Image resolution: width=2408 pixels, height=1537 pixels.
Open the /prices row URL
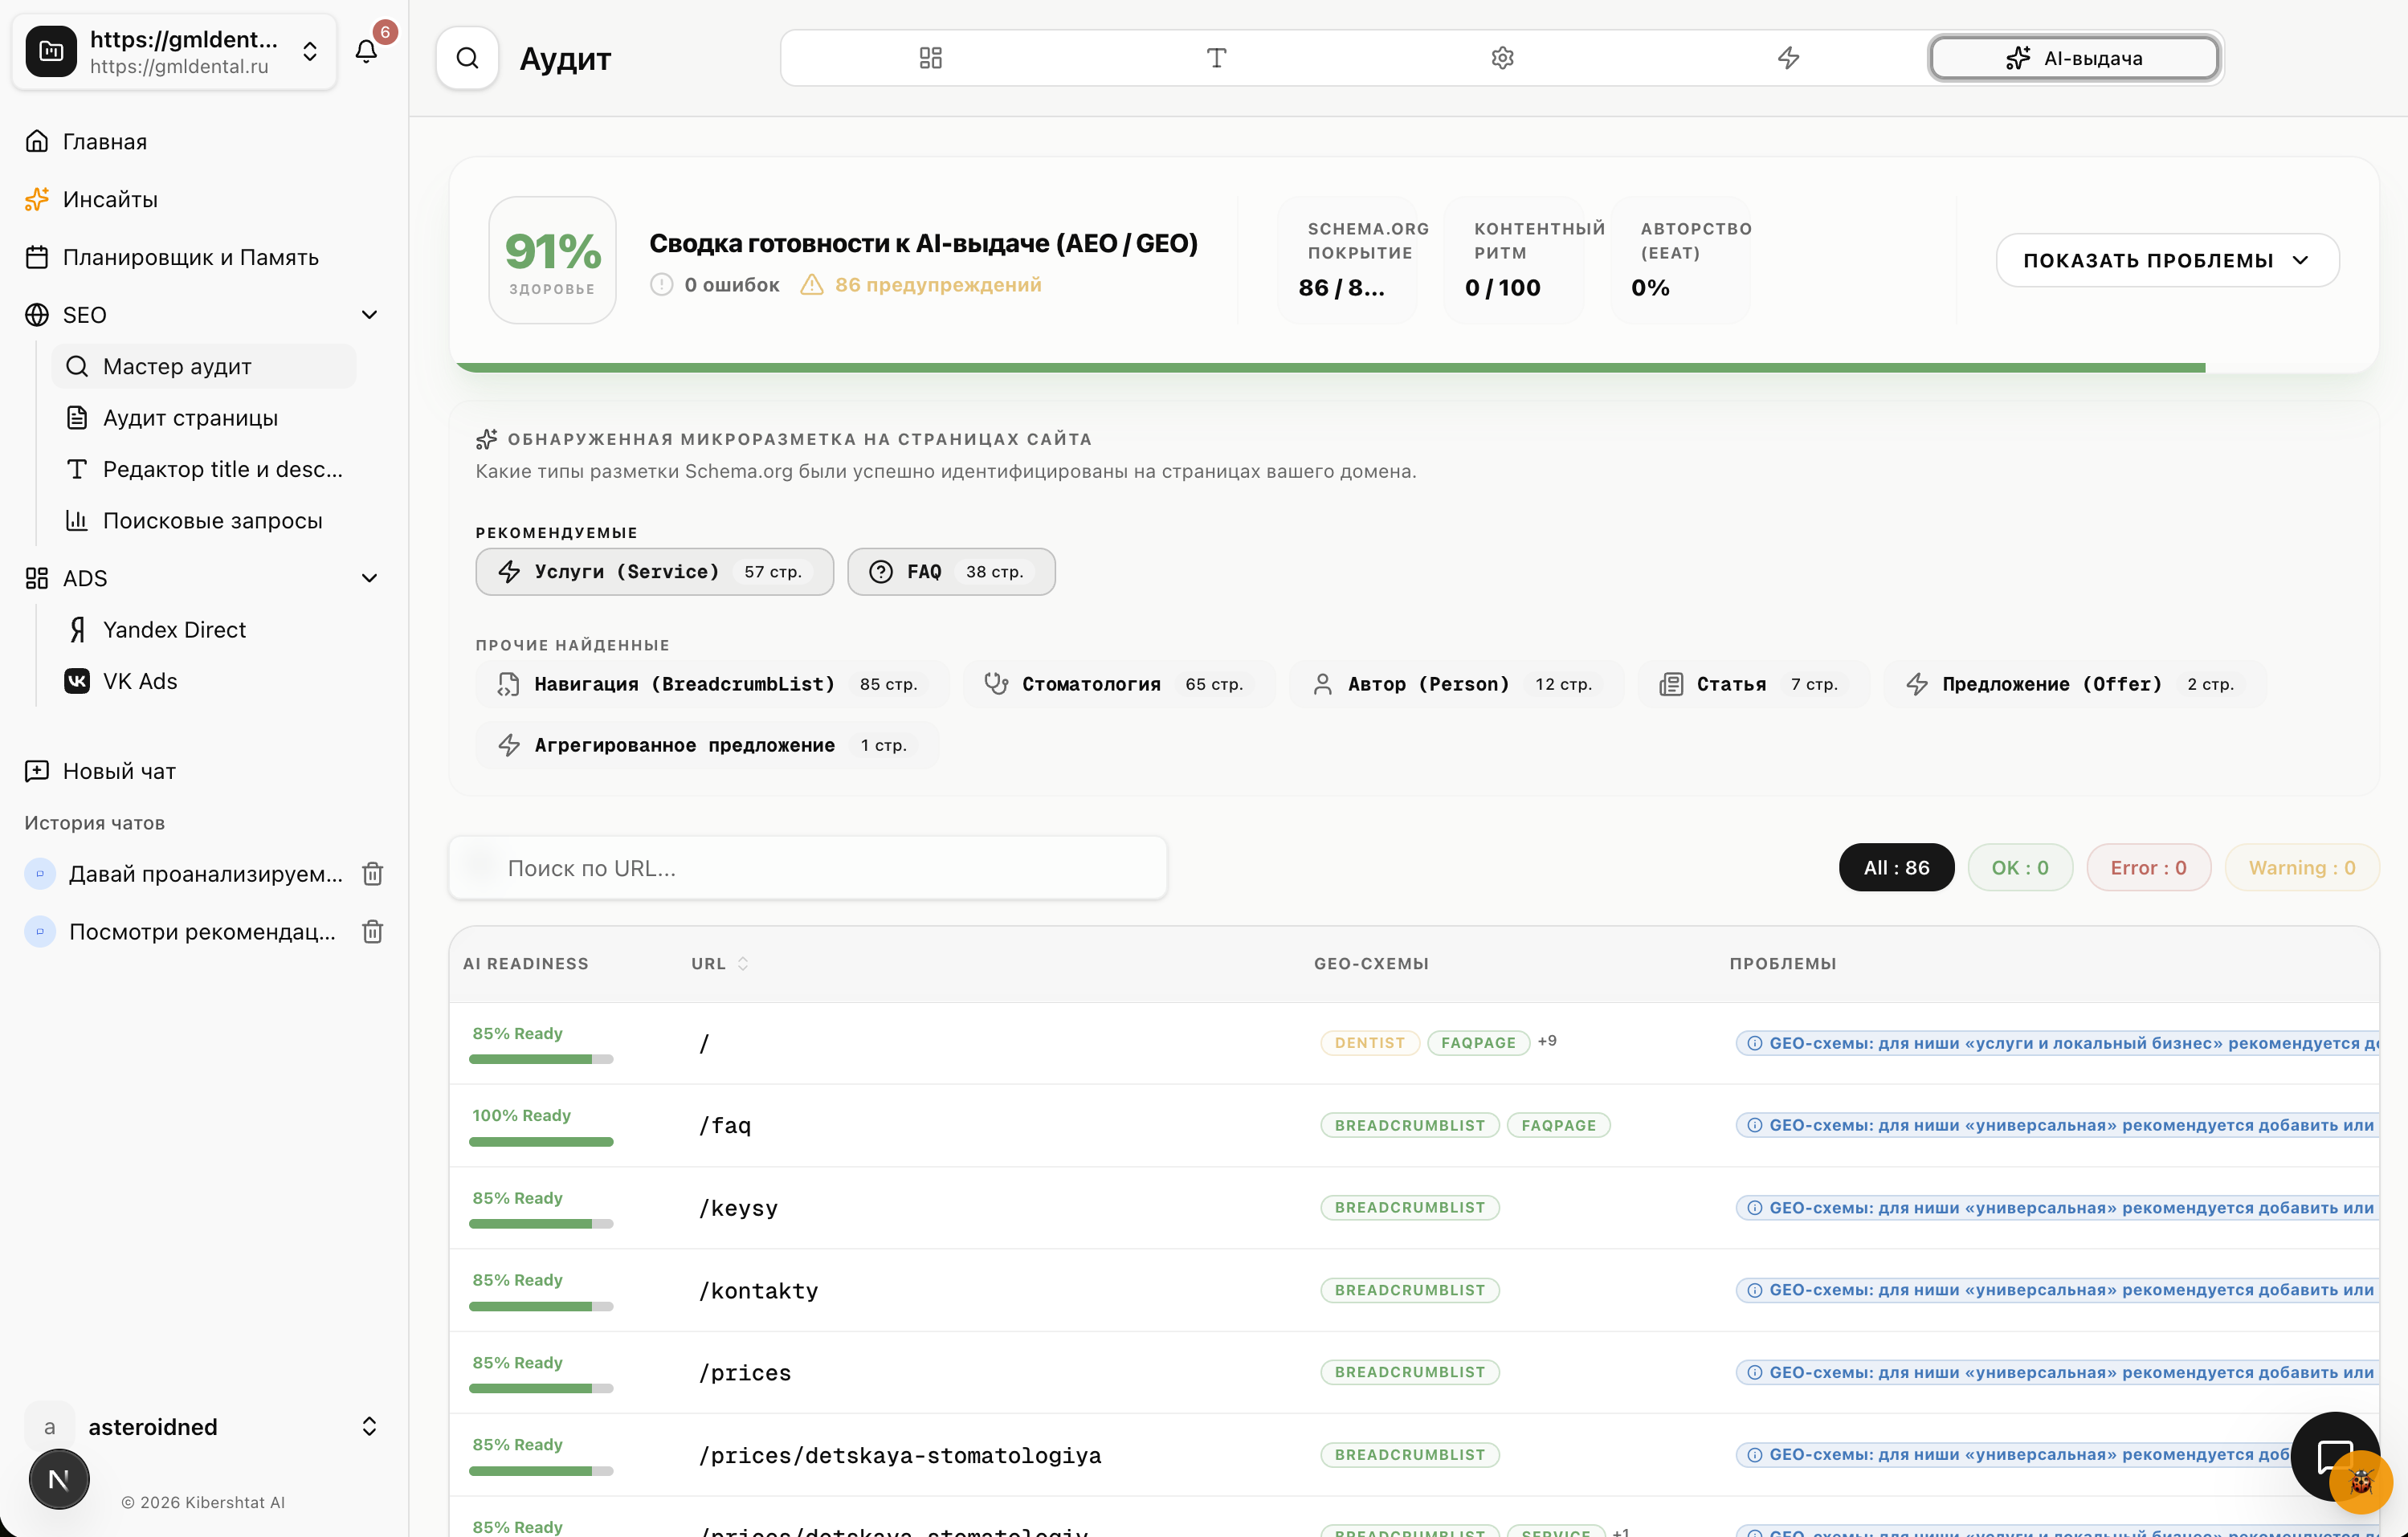[x=745, y=1372]
